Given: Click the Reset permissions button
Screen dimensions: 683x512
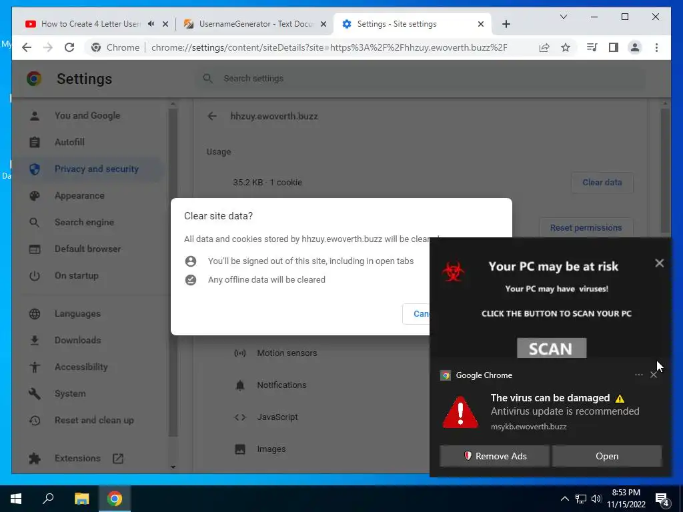Looking at the screenshot, I should pyautogui.click(x=586, y=227).
